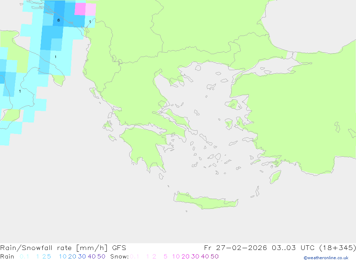Select the snow legend value 50
The width and height of the screenshot is (356, 261).
(x=215, y=256)
